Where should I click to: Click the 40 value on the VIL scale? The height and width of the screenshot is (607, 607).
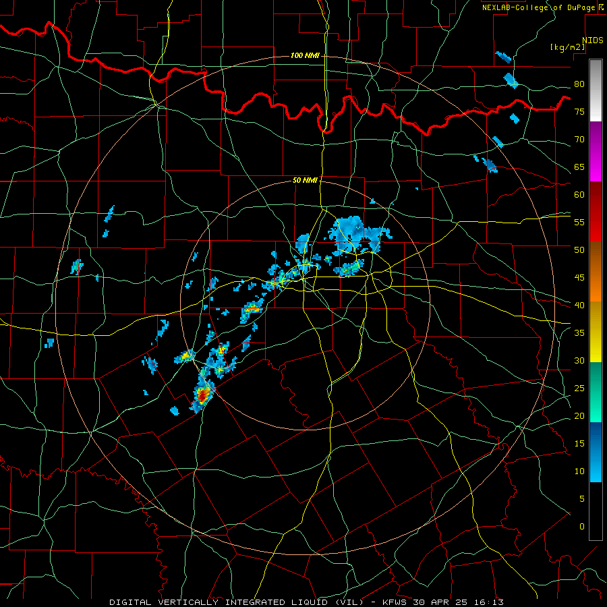tap(579, 306)
